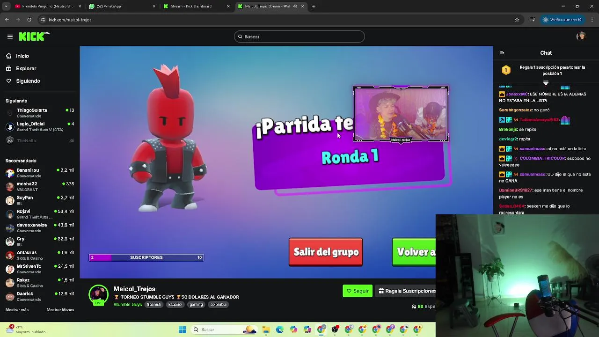Viewport: 599px width, 337px height.
Task: Click COLOMBIA_TRICOLOR username in chat
Action: [x=542, y=159]
